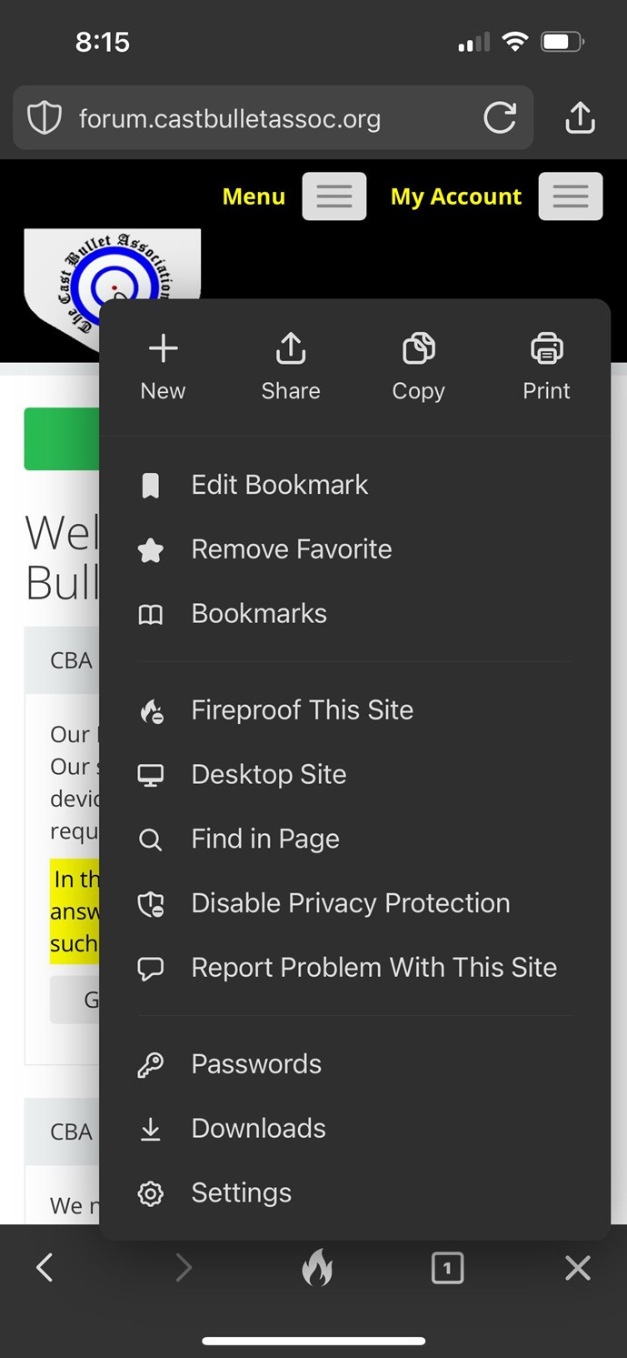Open the tab switcher icon
627x1358 pixels.
(x=447, y=1268)
